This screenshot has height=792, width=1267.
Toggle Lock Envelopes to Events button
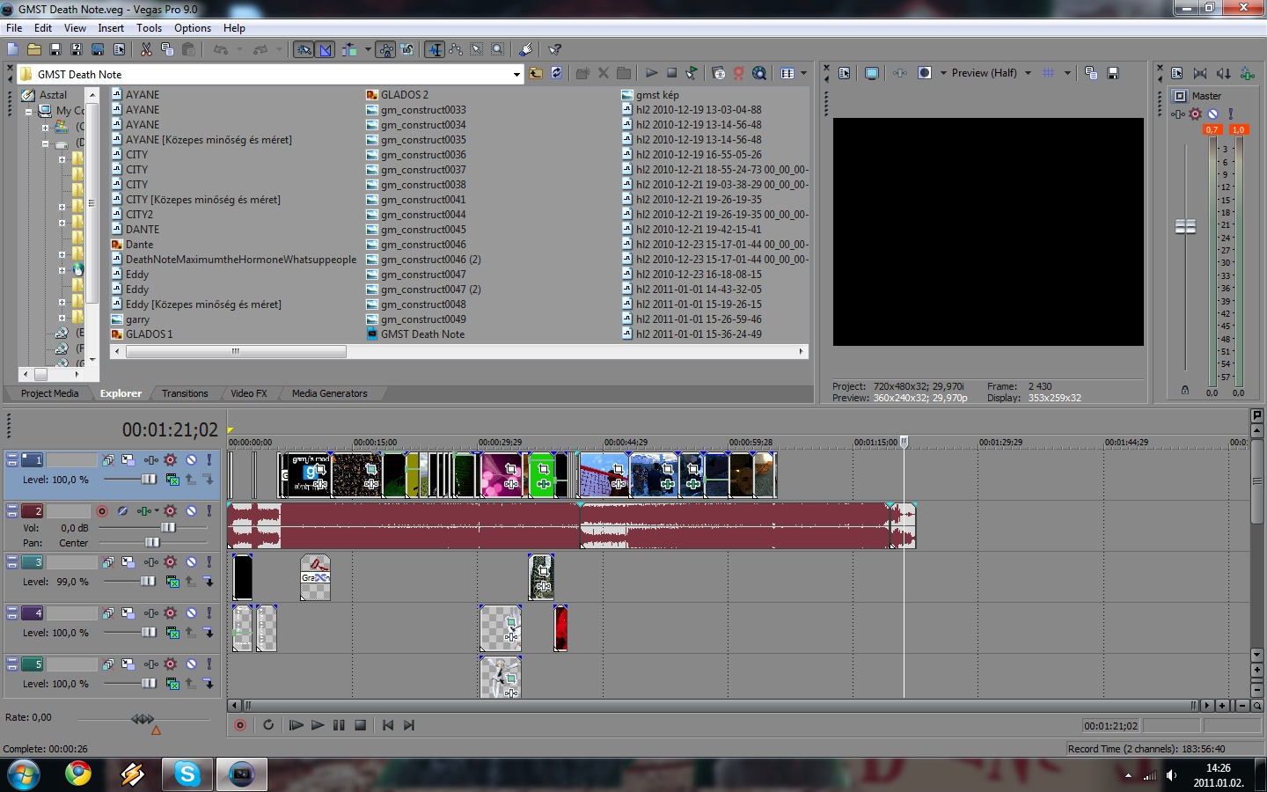[x=386, y=49]
